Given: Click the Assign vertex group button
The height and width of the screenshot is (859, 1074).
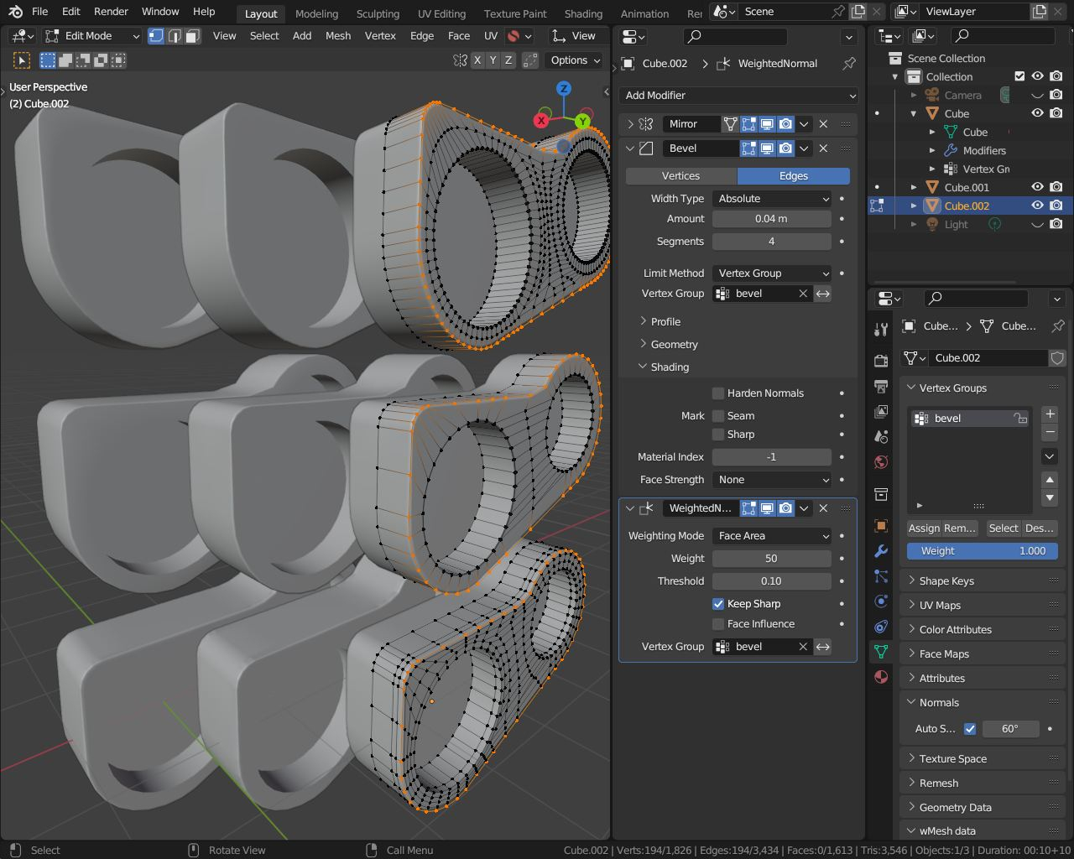Looking at the screenshot, I should pos(924,528).
